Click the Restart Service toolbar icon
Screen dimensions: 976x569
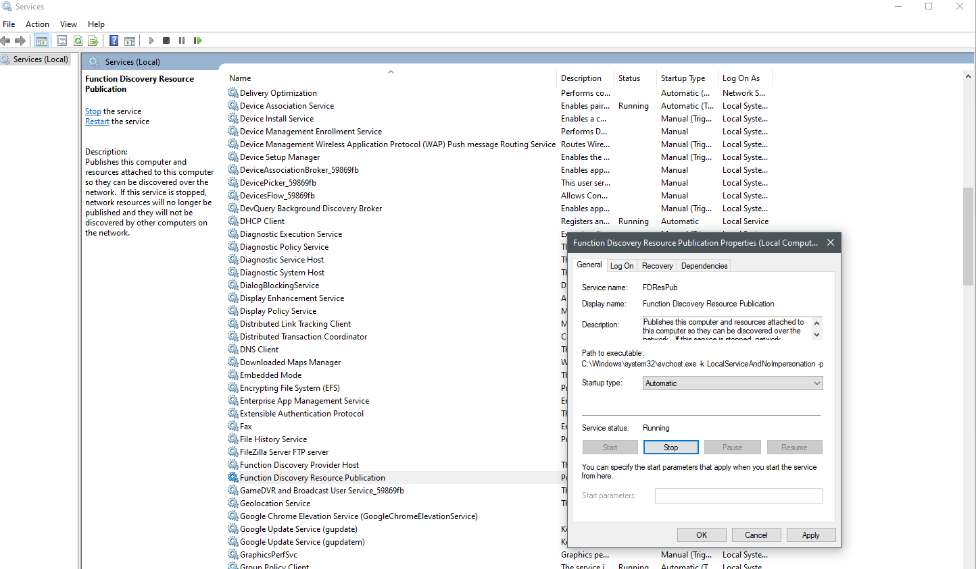tap(197, 40)
